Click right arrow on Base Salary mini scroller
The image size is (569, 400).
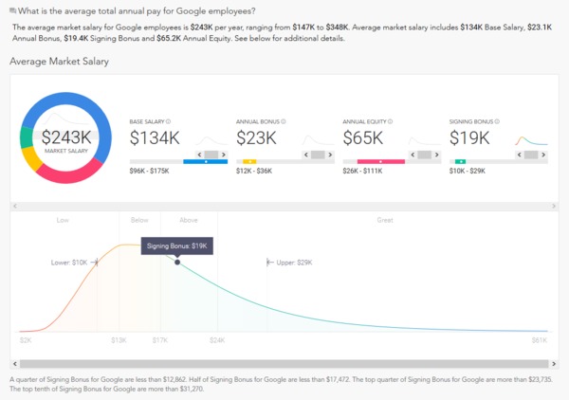224,155
